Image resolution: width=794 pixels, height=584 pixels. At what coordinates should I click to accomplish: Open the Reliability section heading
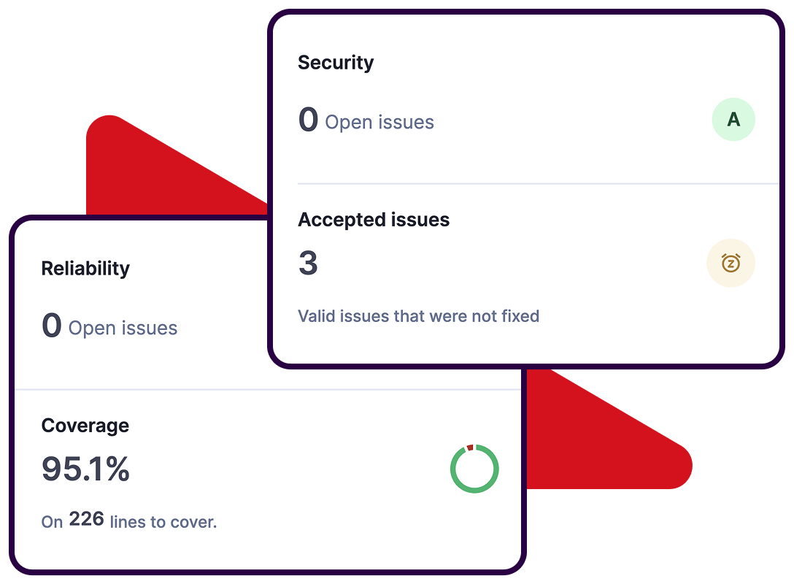pyautogui.click(x=85, y=269)
